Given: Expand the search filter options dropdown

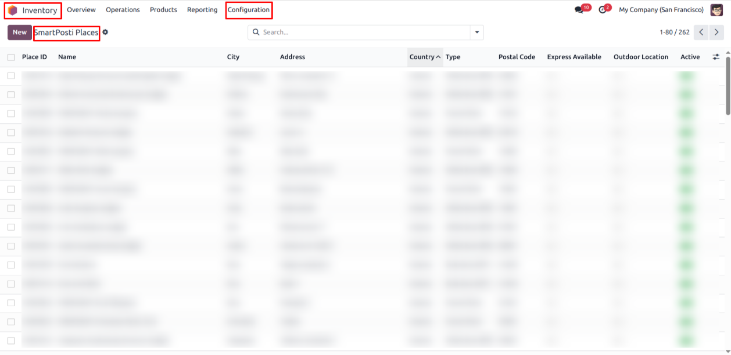Looking at the screenshot, I should (477, 33).
